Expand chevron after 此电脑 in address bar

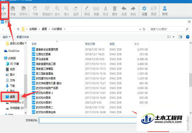(x=39, y=29)
